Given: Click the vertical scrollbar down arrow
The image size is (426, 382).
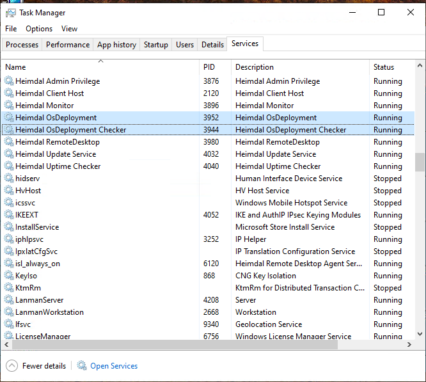Looking at the screenshot, I should pyautogui.click(x=420, y=334).
